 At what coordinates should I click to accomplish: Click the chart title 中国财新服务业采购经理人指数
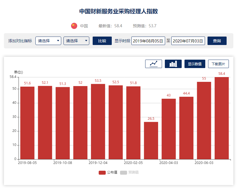point(118,11)
